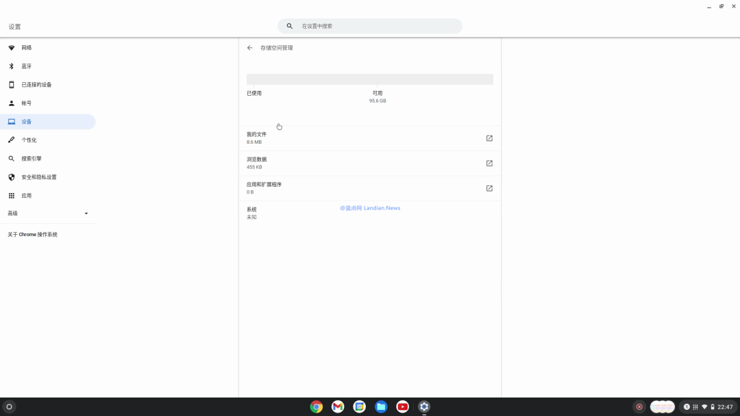Click the 浏览数据 455 KB row

(369, 163)
